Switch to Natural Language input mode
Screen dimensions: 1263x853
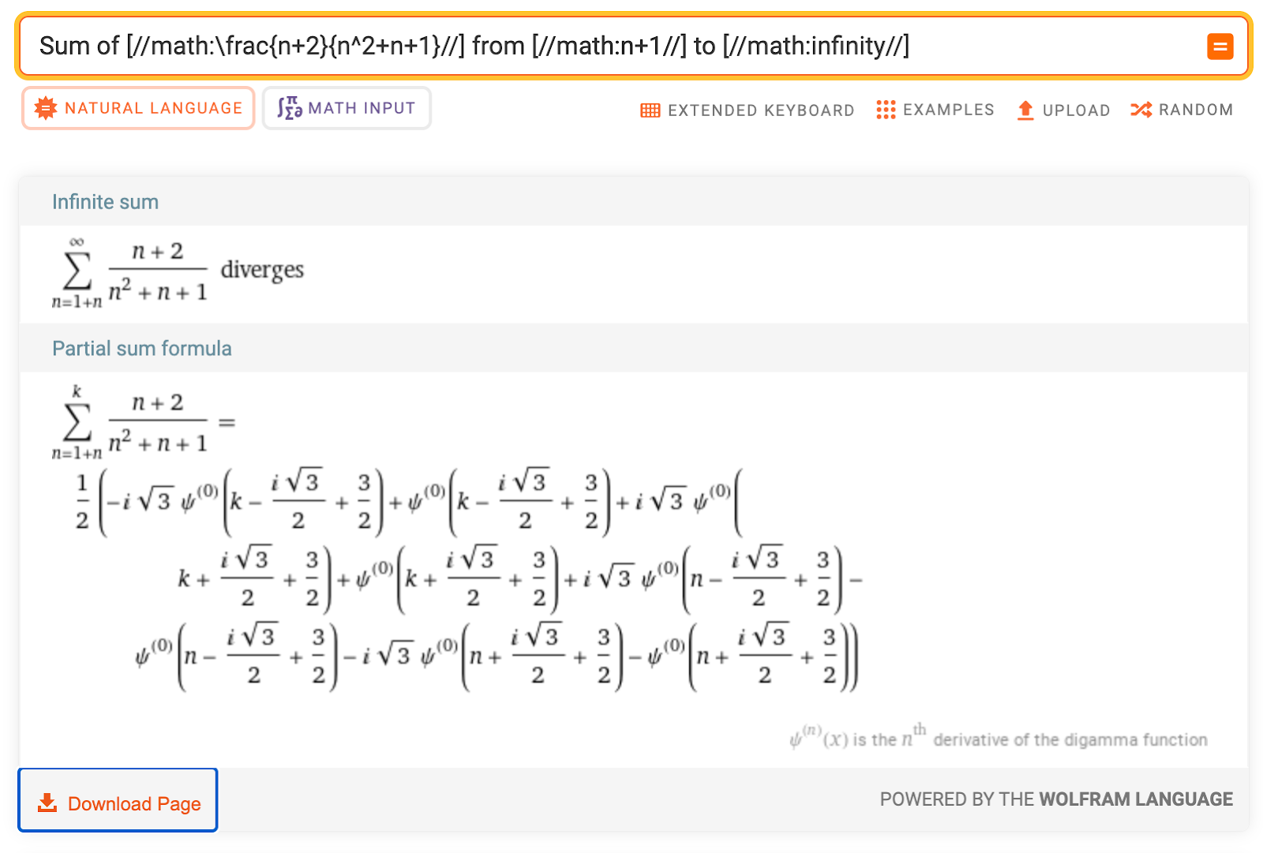coord(138,108)
